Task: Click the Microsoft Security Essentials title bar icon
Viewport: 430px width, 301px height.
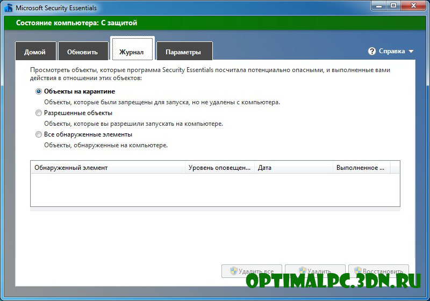Action: click(x=9, y=8)
